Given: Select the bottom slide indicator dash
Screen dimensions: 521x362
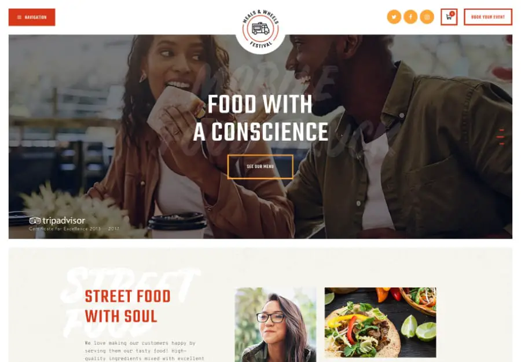Looking at the screenshot, I should [502, 144].
